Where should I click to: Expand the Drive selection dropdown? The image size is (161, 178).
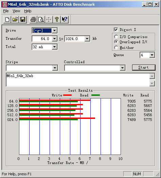(x=54, y=31)
